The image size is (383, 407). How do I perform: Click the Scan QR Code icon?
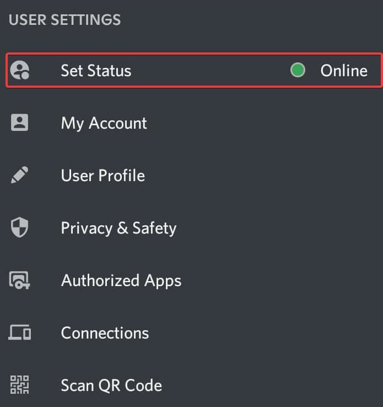20,385
